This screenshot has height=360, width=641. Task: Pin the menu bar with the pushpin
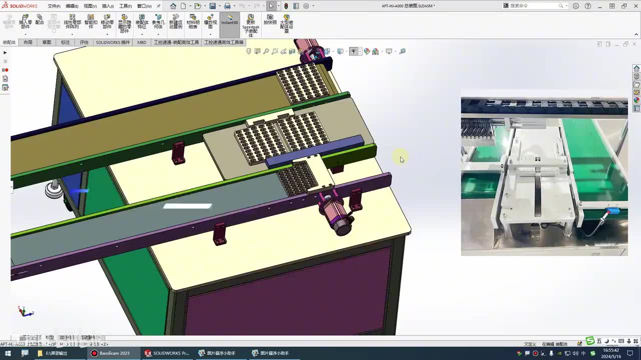pos(159,6)
